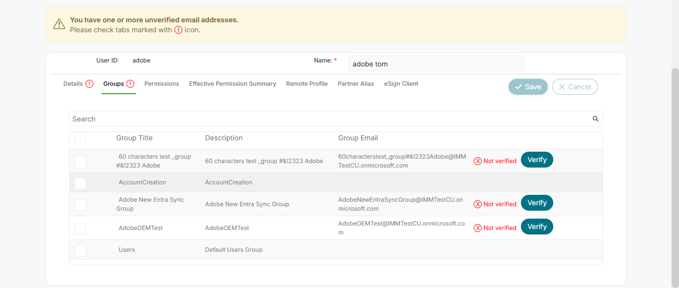The image size is (679, 288).
Task: Open the Permissions tab
Action: [162, 84]
